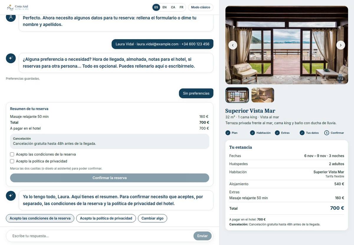Select the sea-view terrace thumbnail

point(237,95)
